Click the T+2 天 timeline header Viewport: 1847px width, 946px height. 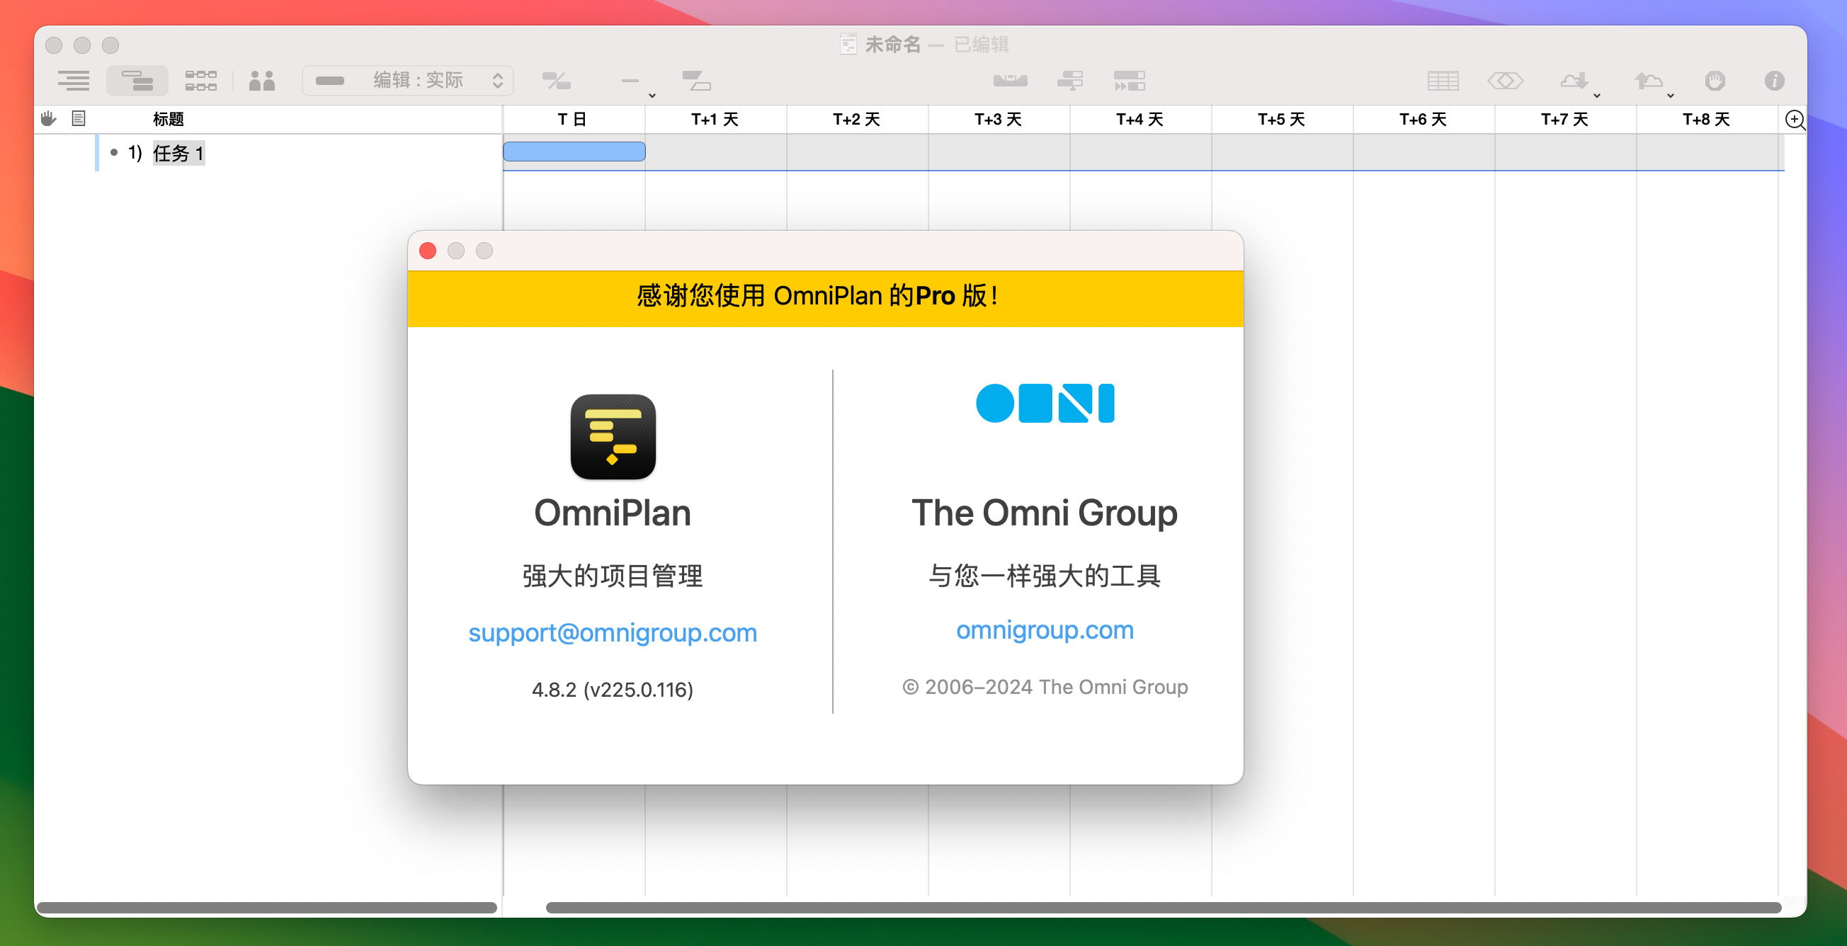coord(856,119)
